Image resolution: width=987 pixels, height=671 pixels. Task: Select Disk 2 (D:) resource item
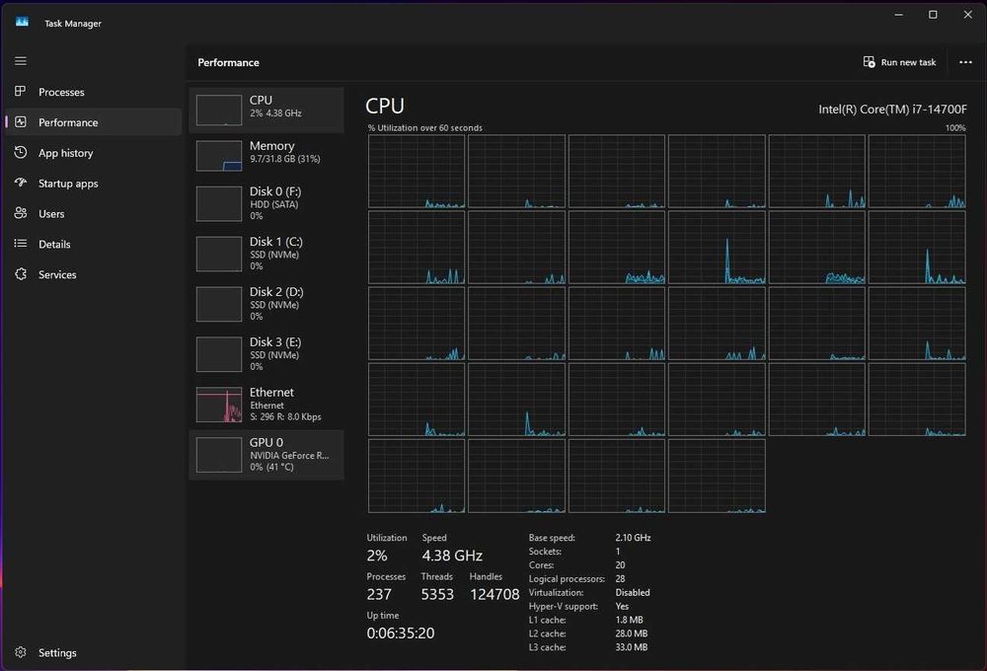266,304
